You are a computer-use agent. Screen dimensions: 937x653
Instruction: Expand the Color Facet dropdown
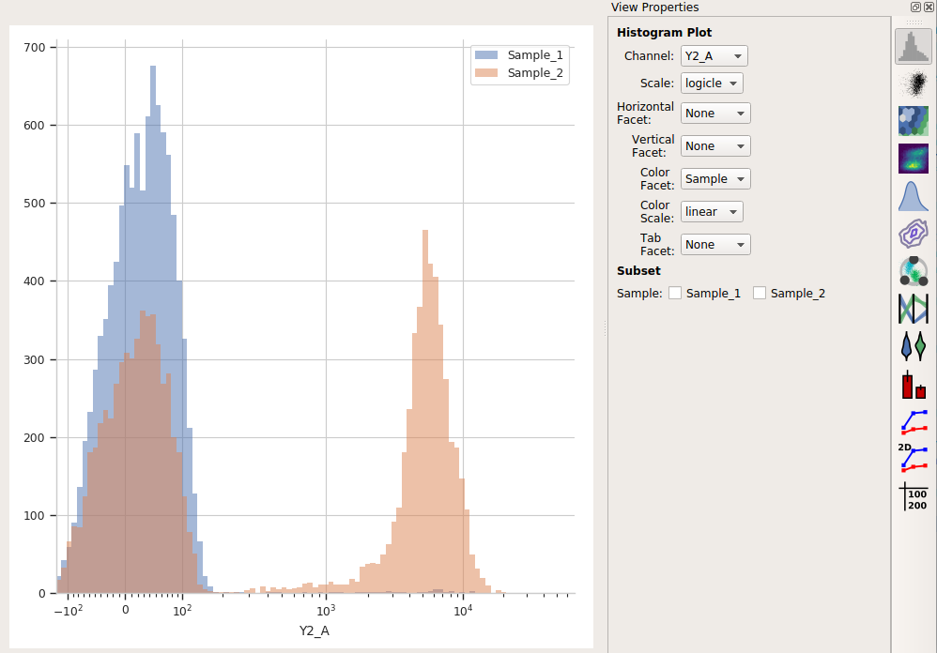[x=715, y=179]
